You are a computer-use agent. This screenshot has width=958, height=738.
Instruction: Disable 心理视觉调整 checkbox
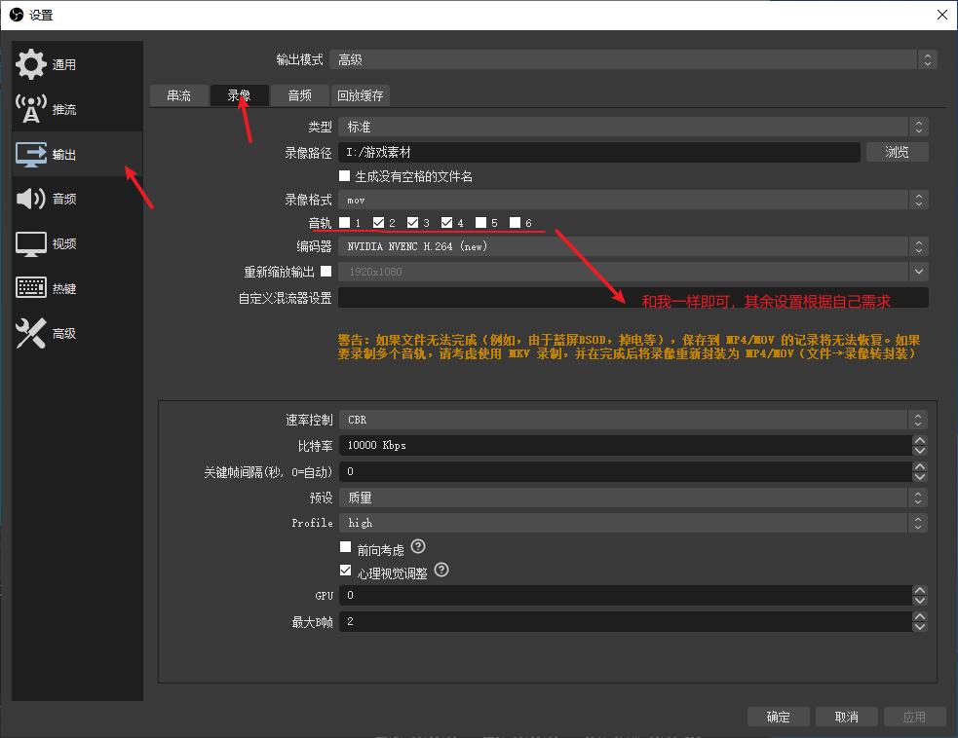point(346,571)
